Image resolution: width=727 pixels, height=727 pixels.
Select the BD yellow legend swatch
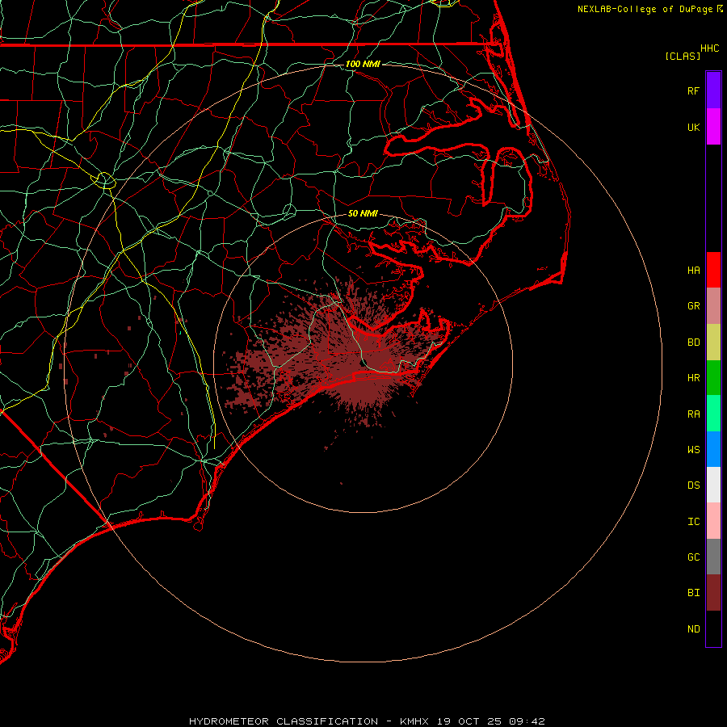click(x=713, y=342)
